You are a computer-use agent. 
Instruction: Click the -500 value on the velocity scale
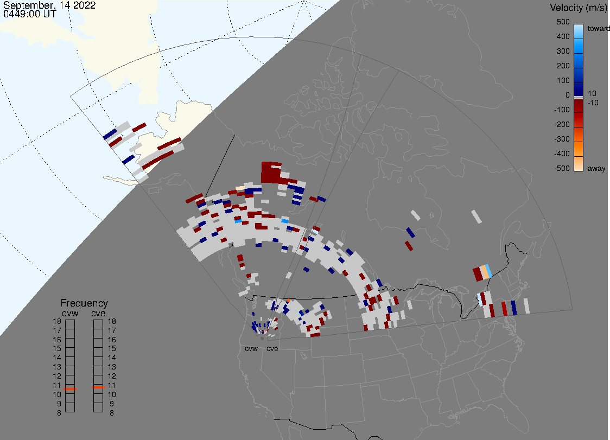(x=562, y=168)
